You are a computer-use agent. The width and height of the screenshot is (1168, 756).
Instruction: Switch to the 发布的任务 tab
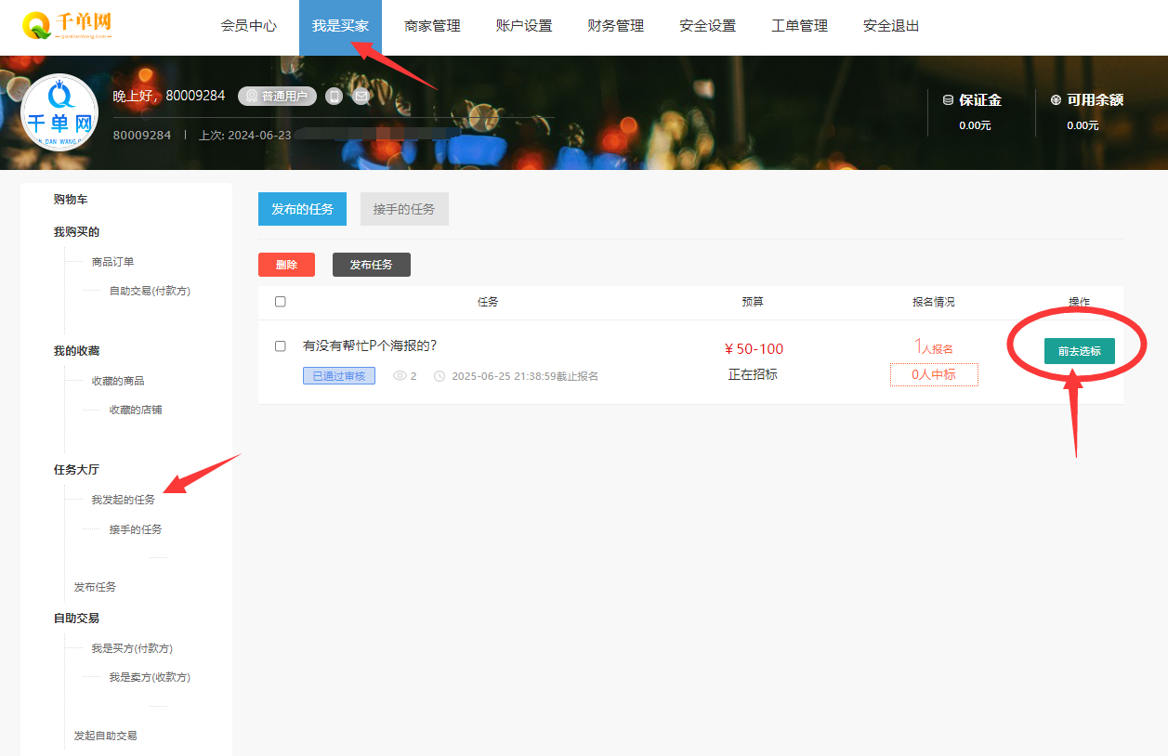[302, 209]
